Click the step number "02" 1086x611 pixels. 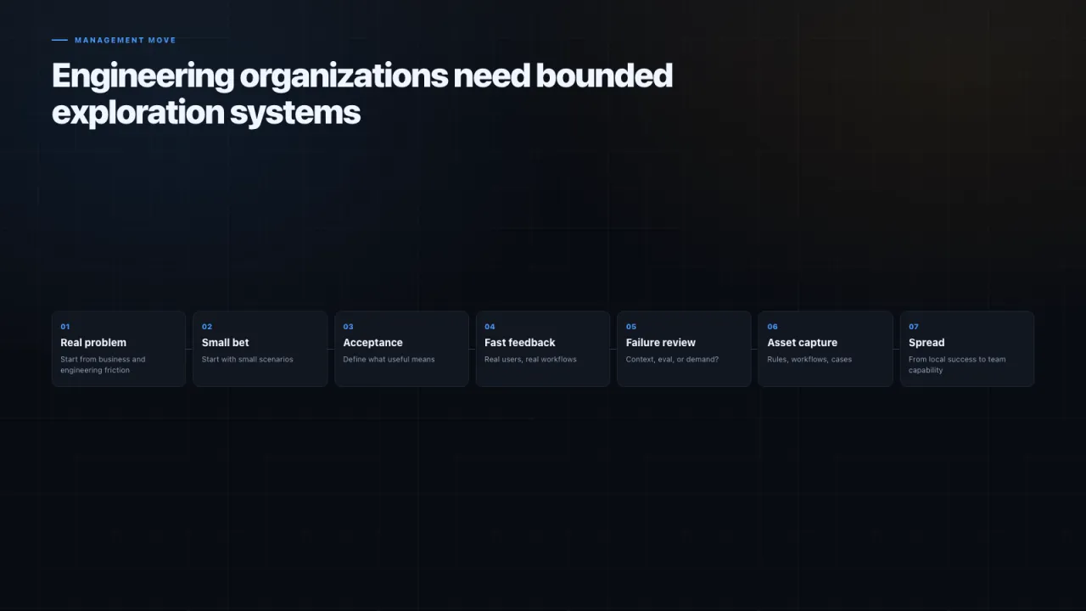[x=207, y=327]
